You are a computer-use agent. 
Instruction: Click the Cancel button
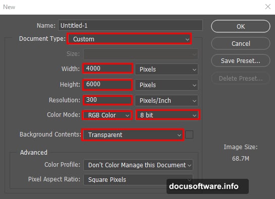241,43
